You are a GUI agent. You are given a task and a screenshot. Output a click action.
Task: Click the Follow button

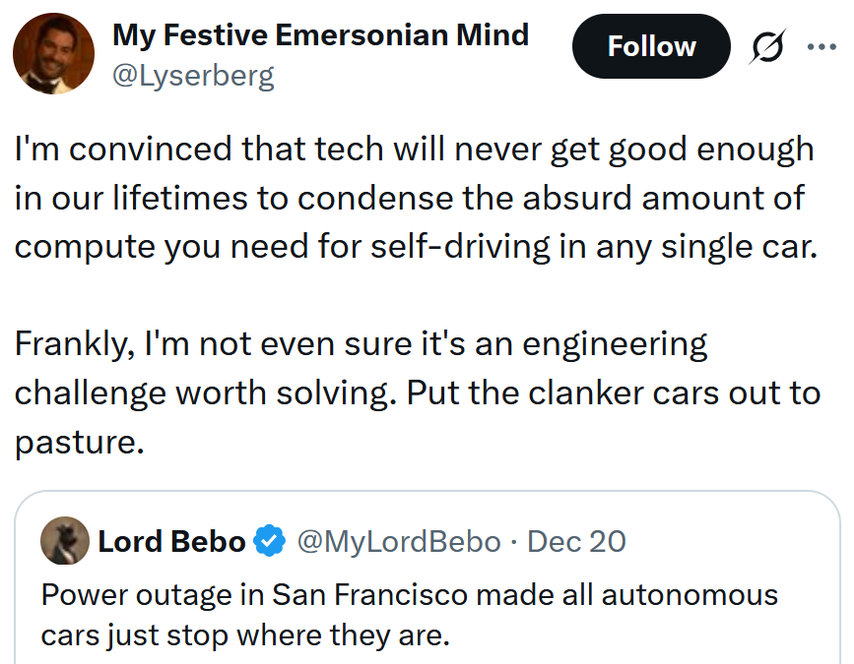(650, 45)
